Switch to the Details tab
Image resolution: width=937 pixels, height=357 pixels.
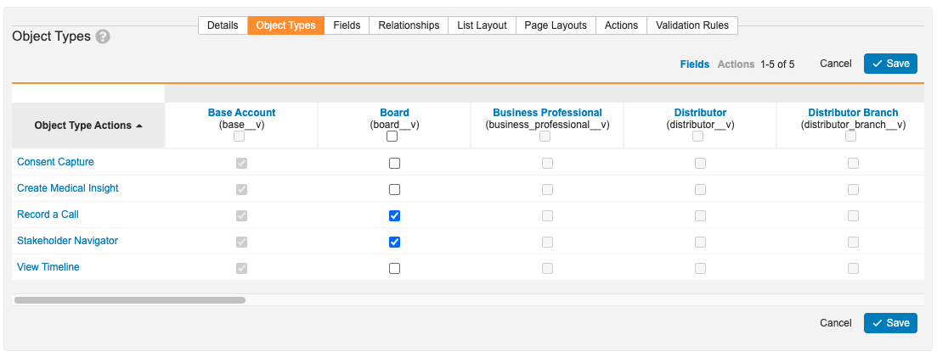(223, 25)
